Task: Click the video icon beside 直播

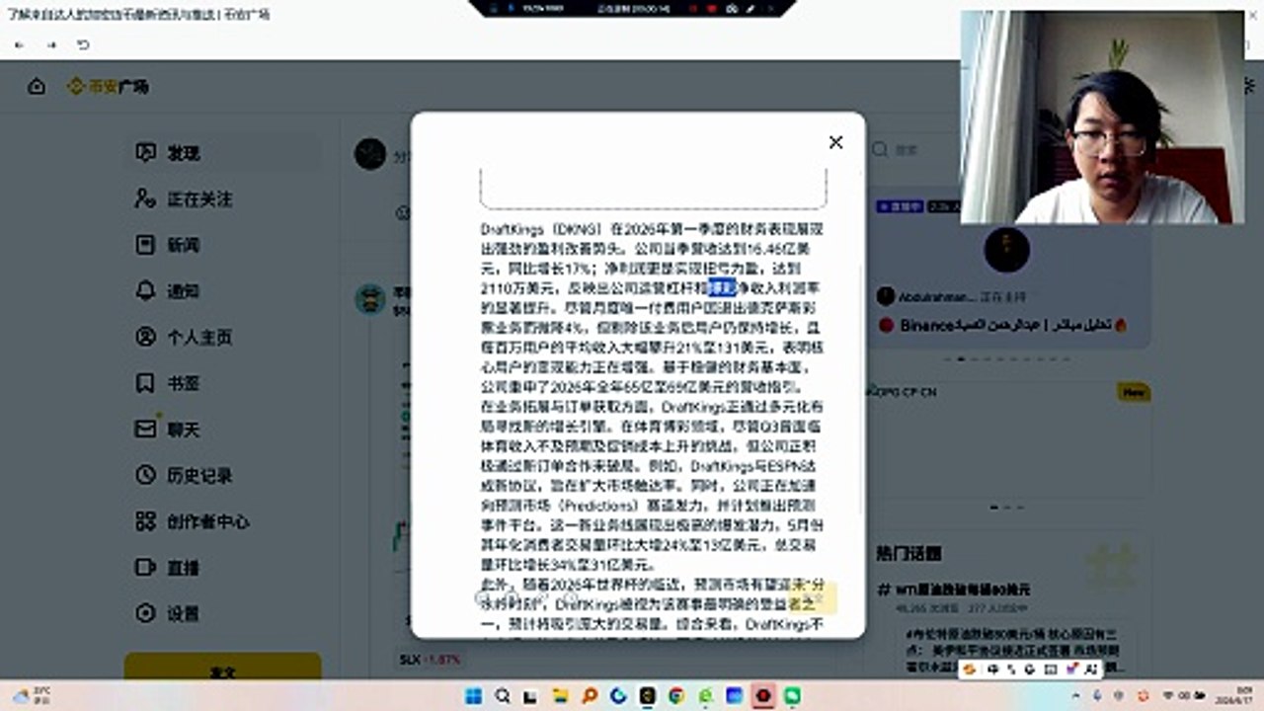Action: point(145,567)
